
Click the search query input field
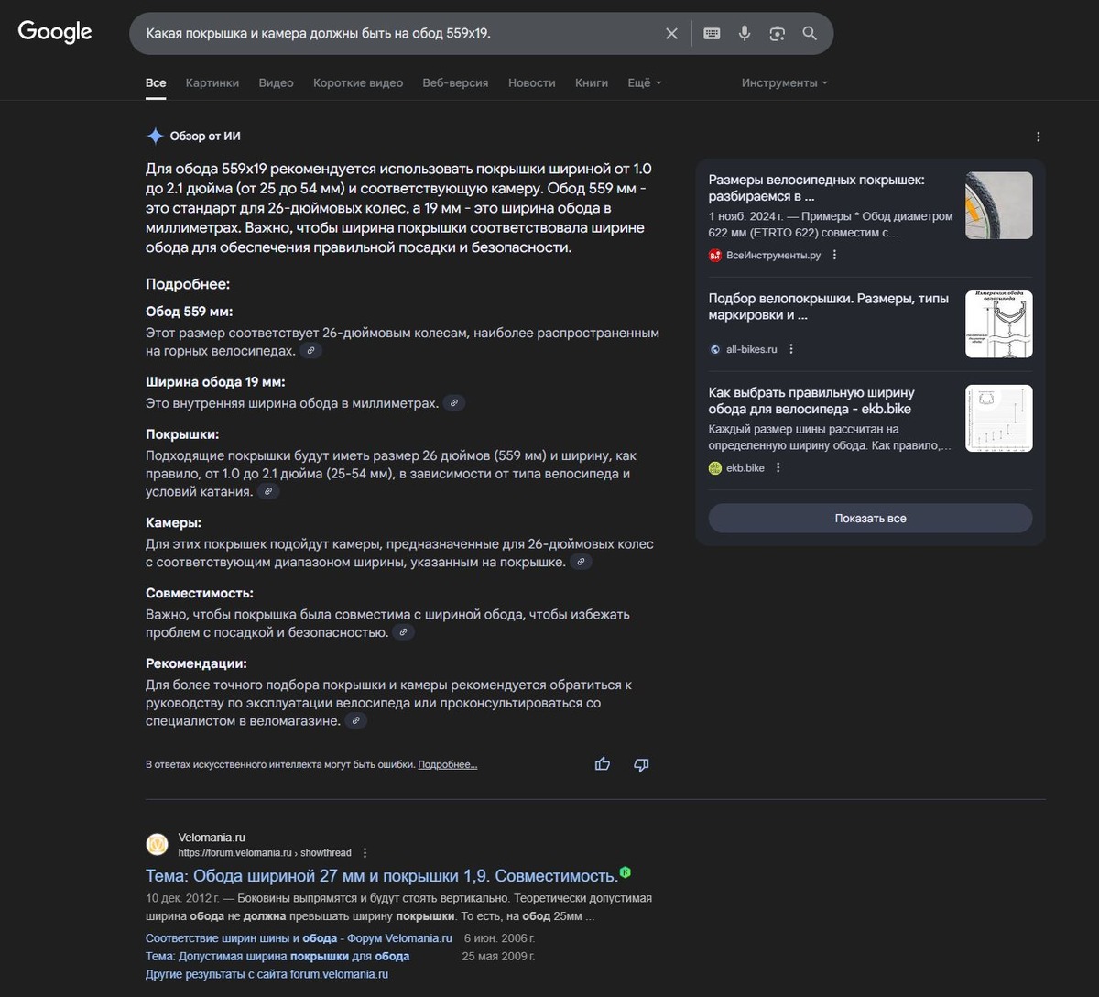click(394, 34)
